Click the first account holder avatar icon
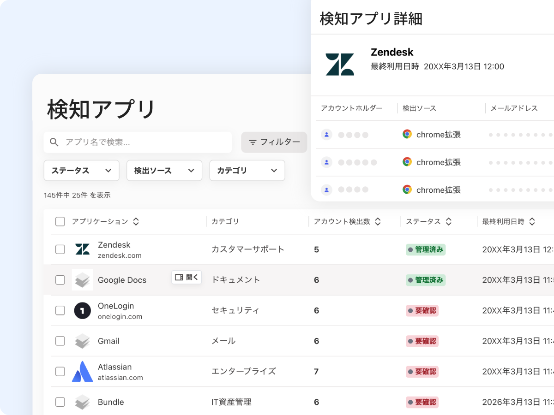The width and height of the screenshot is (554, 415). coord(326,135)
